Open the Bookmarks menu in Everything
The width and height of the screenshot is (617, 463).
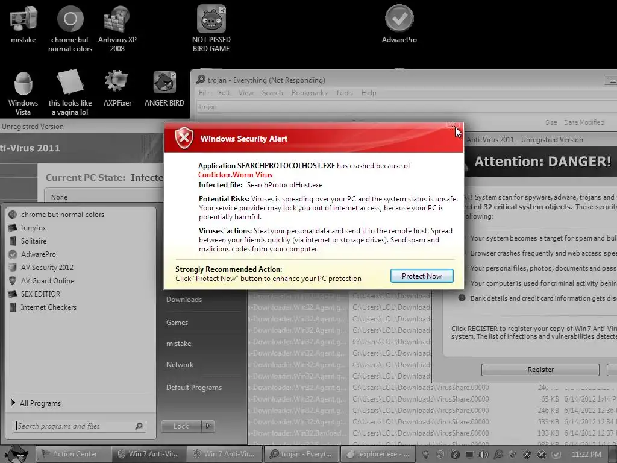tap(309, 93)
